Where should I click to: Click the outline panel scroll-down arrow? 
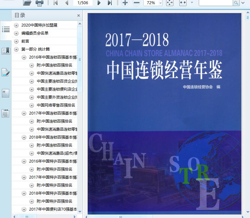80,212
